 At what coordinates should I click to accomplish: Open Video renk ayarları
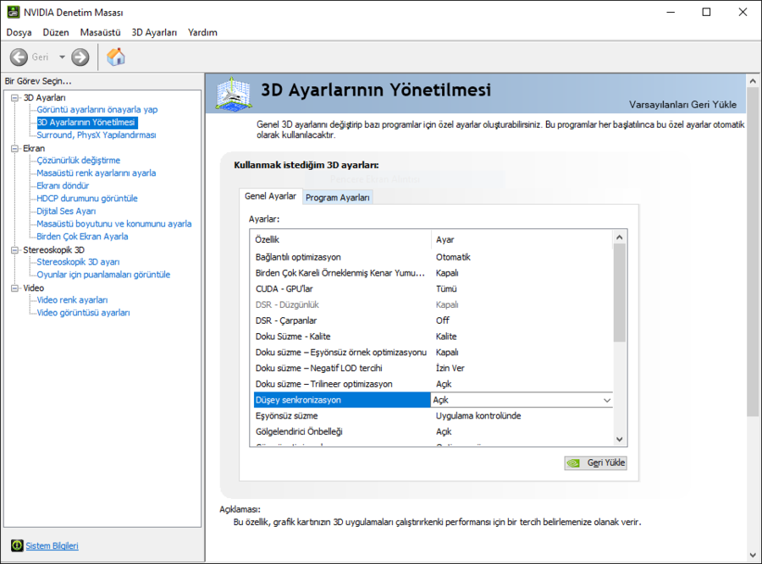click(x=73, y=300)
